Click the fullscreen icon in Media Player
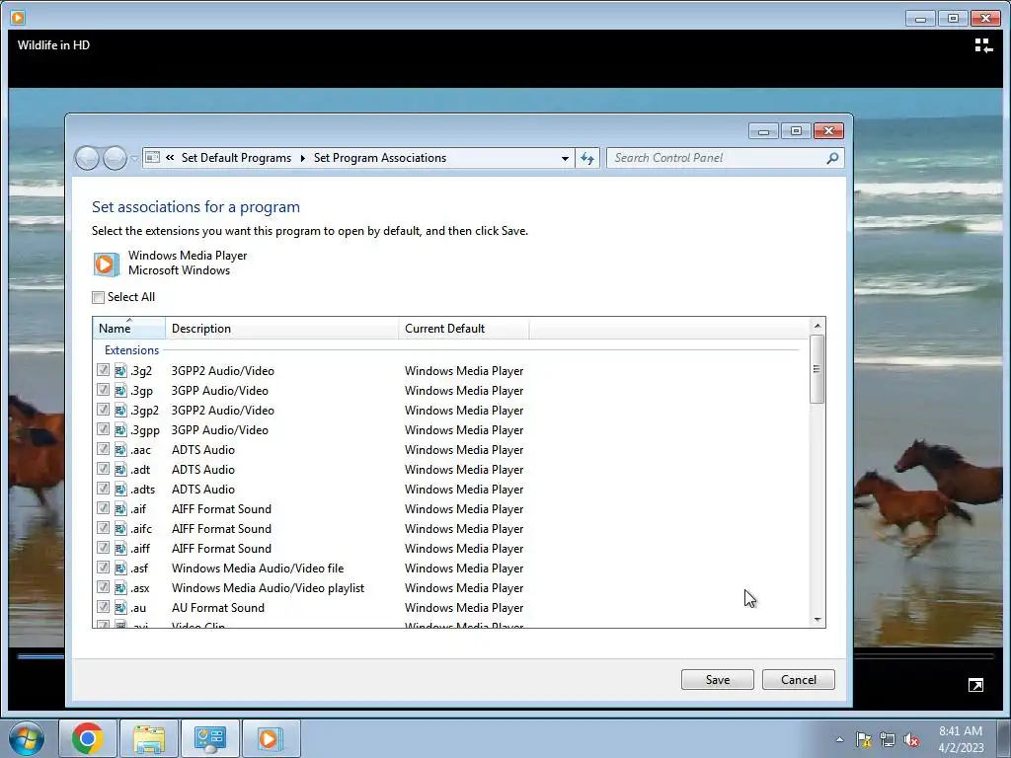 click(975, 685)
